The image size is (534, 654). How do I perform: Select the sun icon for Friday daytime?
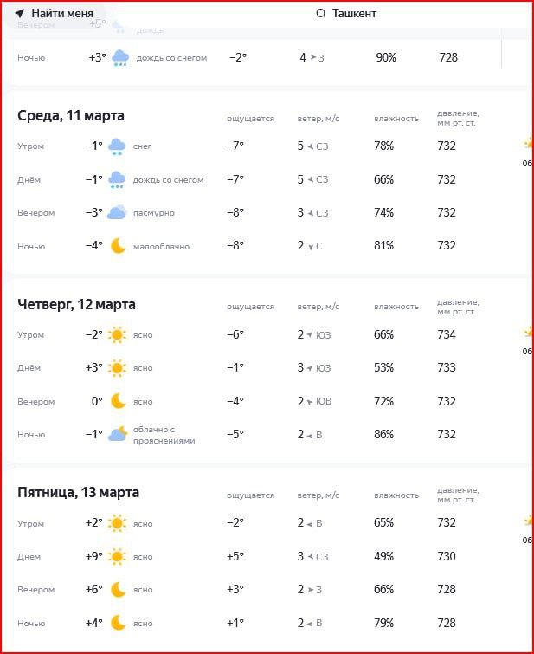coord(118,556)
